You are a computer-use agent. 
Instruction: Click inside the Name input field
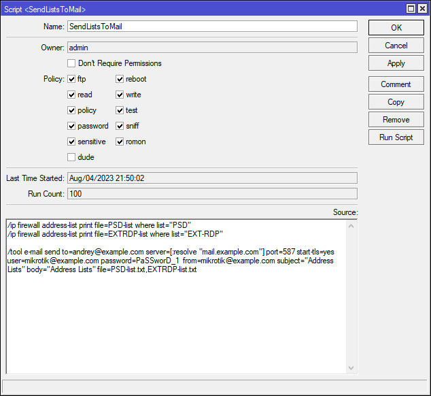pos(211,27)
